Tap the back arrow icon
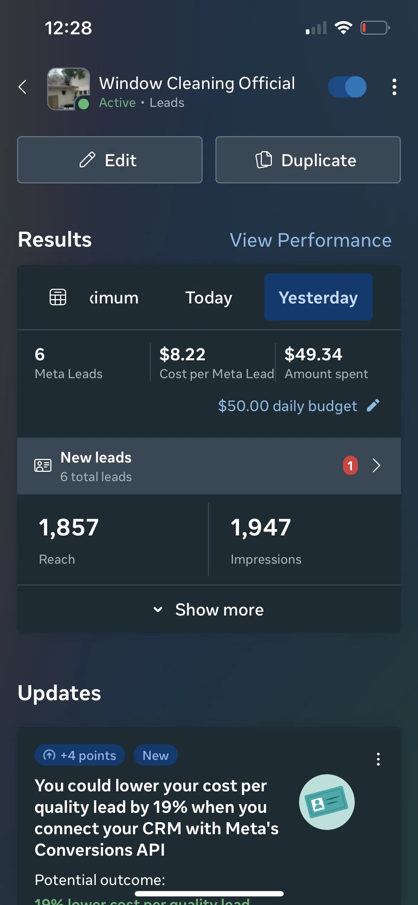Screen dimensions: 418x905 (x=23, y=87)
